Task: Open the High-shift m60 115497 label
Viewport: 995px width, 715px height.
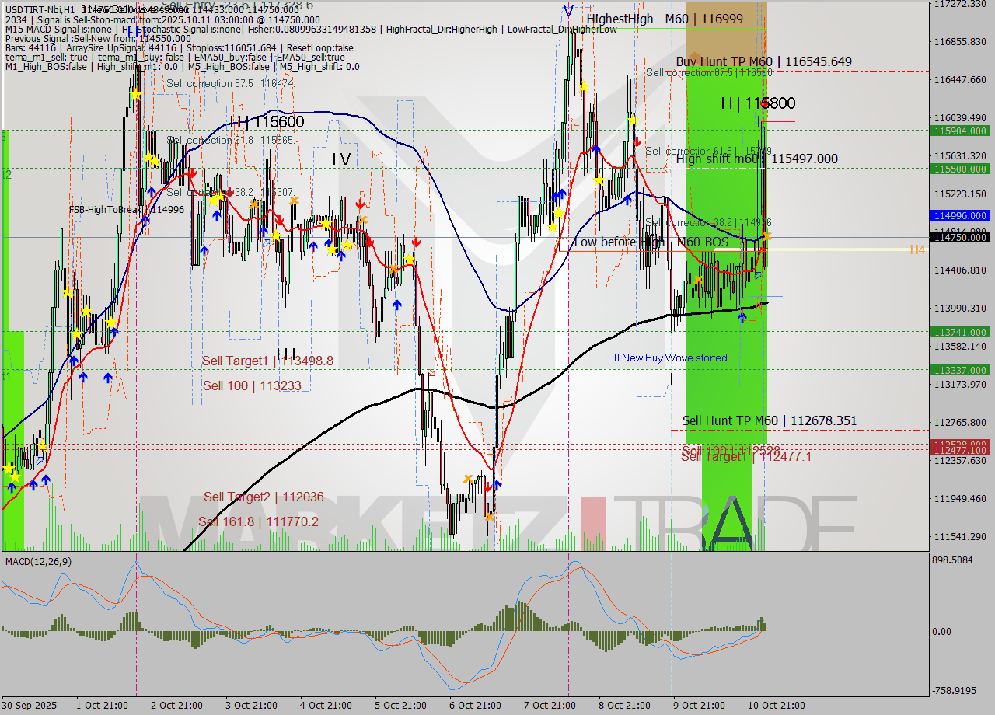Action: point(758,159)
